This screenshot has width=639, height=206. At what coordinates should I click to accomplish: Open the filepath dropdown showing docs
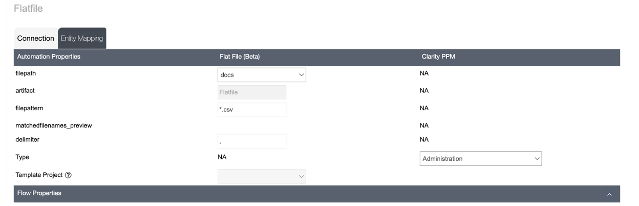(x=262, y=75)
